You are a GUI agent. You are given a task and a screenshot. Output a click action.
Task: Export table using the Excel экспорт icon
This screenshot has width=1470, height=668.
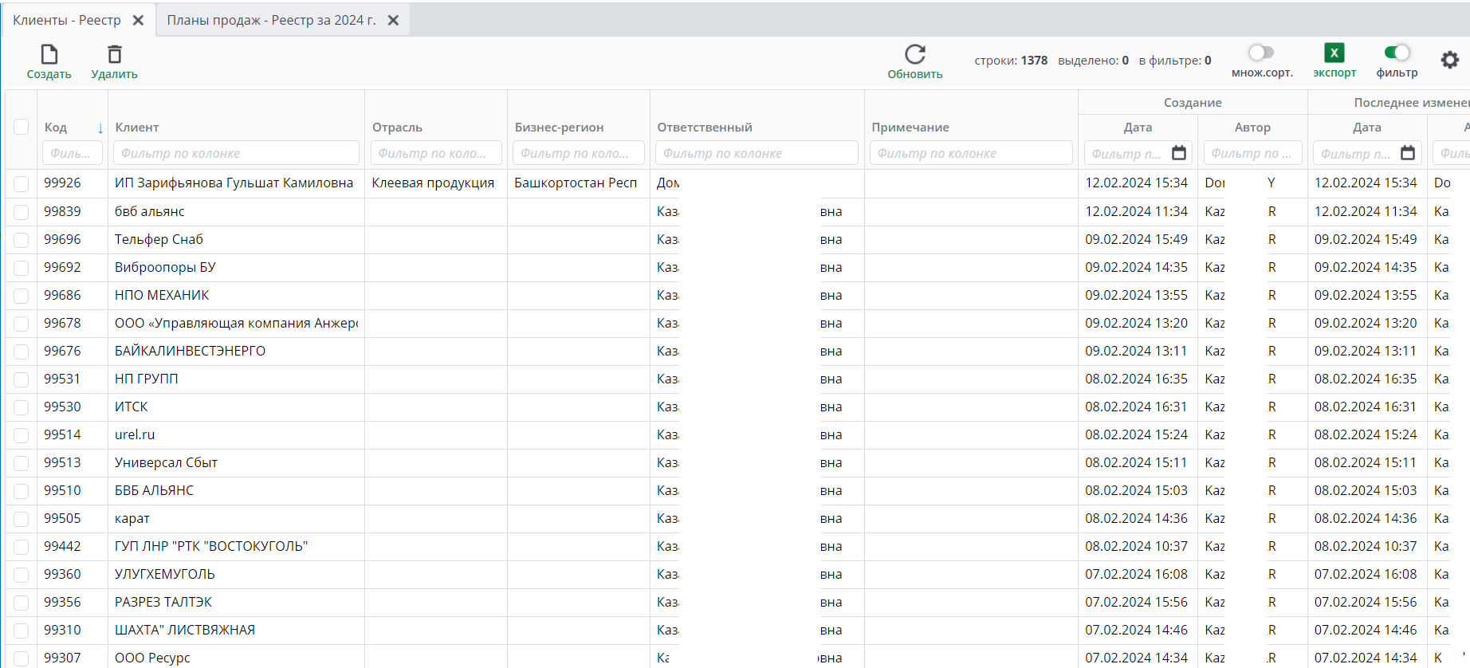pos(1334,53)
